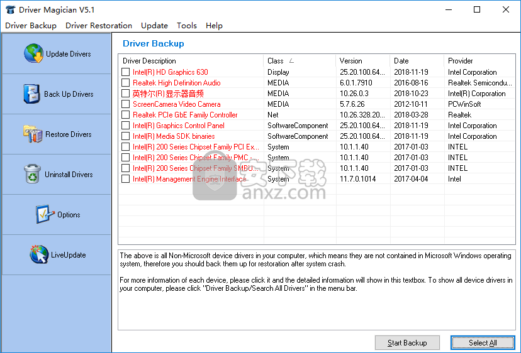Click the Back Up Drivers cabinet icon
The height and width of the screenshot is (353, 521).
pyautogui.click(x=31, y=94)
